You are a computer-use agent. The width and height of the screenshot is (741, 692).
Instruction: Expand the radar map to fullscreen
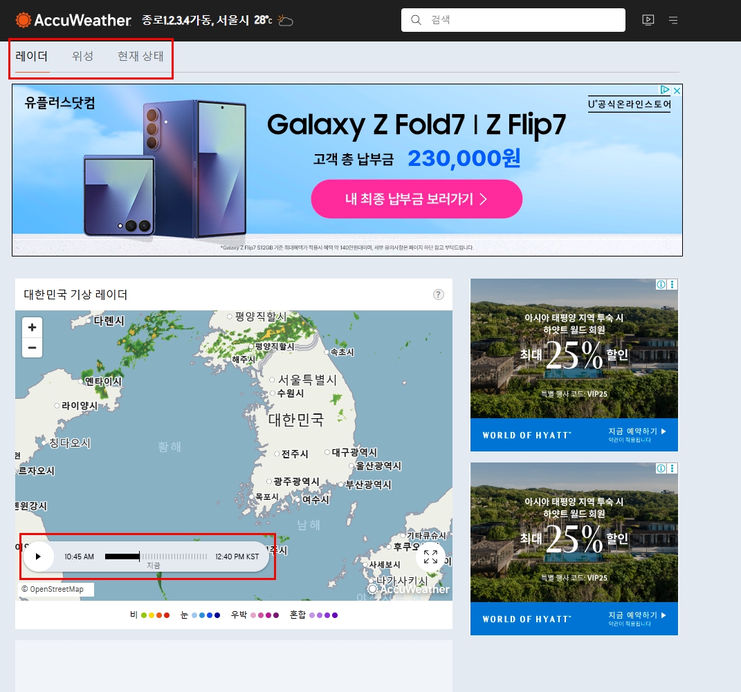(430, 557)
